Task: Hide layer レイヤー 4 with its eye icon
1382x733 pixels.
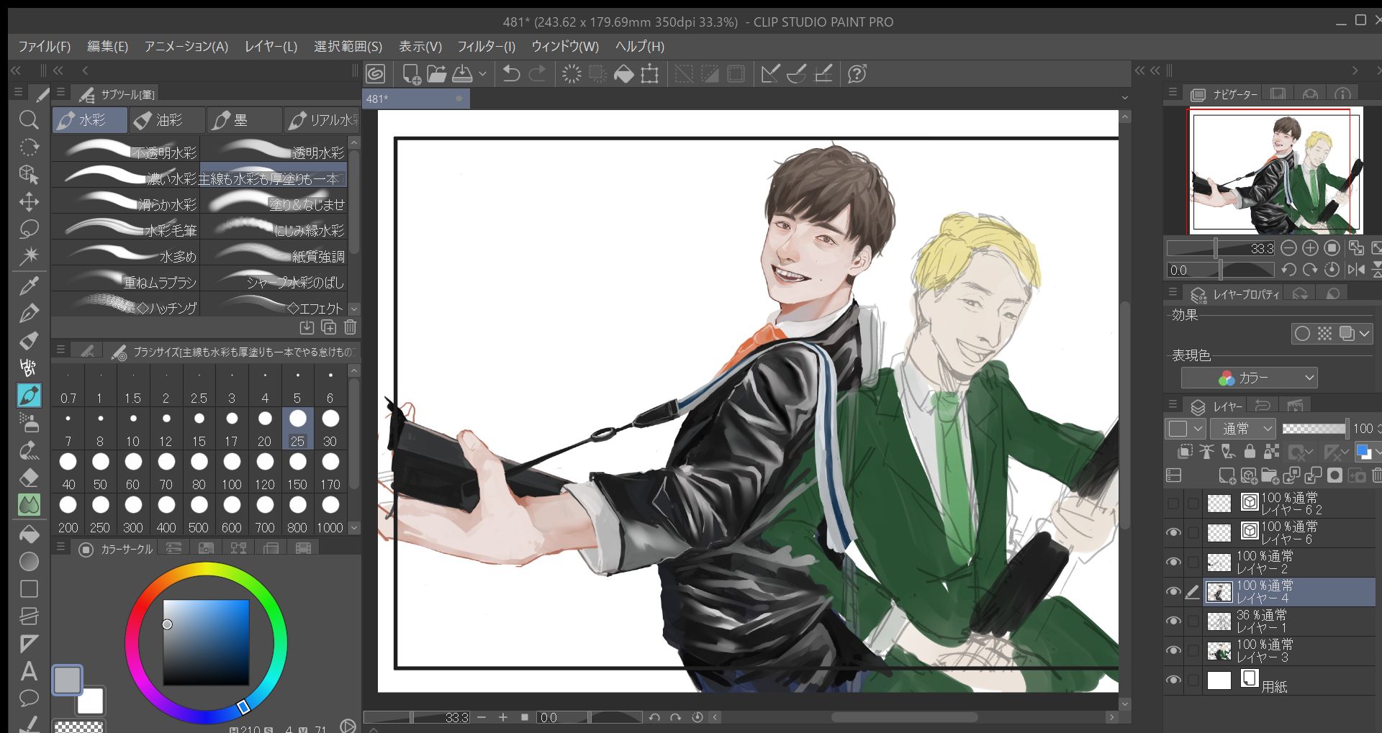Action: tap(1173, 592)
